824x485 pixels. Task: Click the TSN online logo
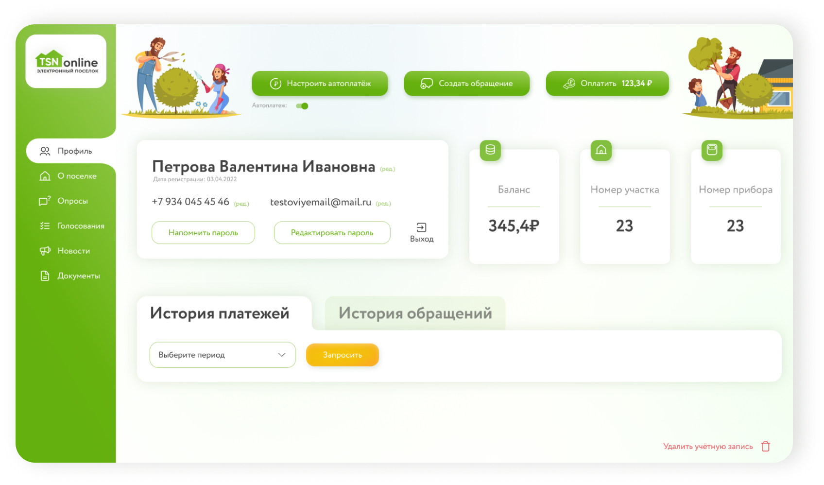66,62
